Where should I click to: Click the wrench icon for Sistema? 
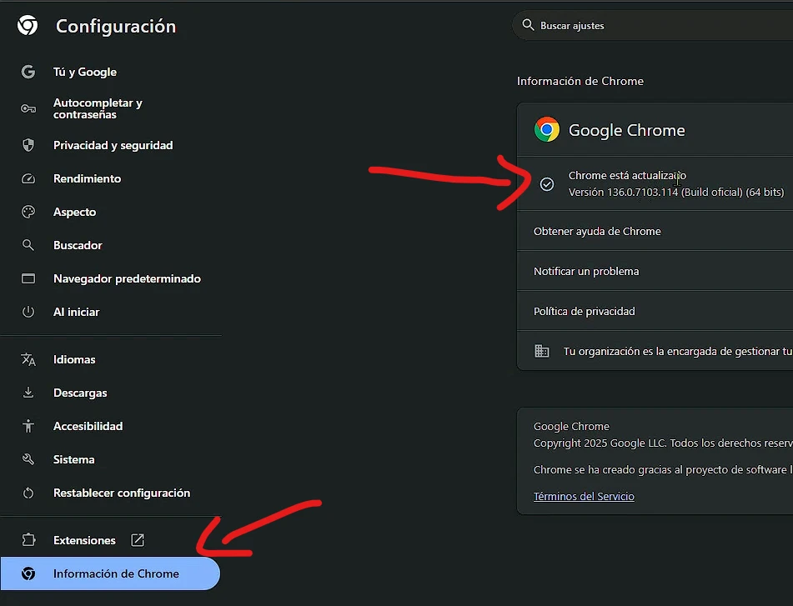click(x=28, y=459)
